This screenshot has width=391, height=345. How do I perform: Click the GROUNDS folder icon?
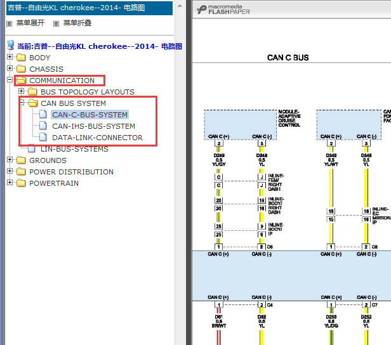[21, 160]
